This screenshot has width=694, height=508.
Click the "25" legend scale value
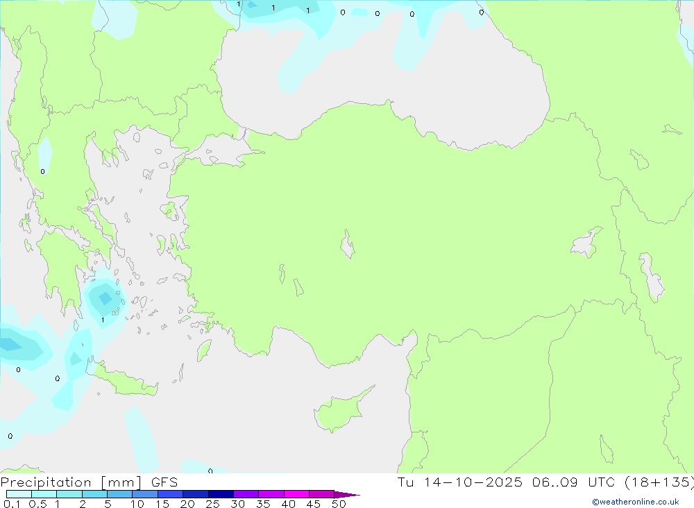[x=212, y=504]
